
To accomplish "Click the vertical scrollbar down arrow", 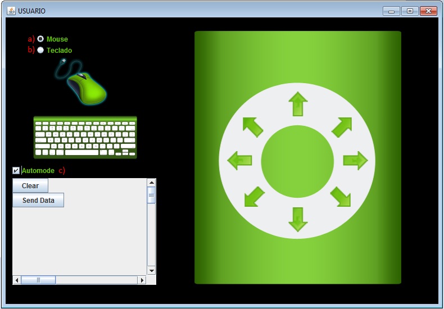I will click(x=152, y=271).
